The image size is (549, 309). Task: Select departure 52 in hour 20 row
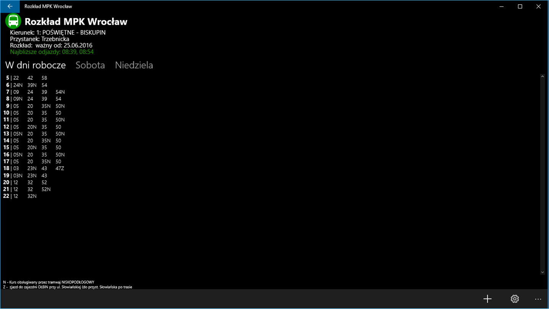44,182
